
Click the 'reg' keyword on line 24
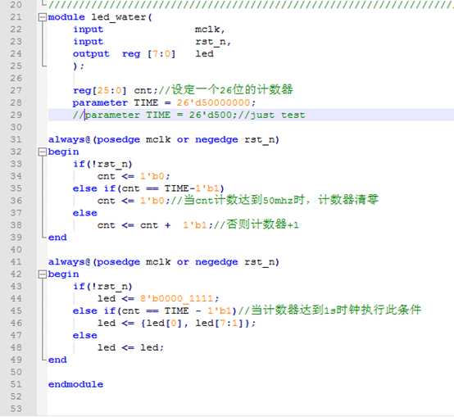coord(131,54)
